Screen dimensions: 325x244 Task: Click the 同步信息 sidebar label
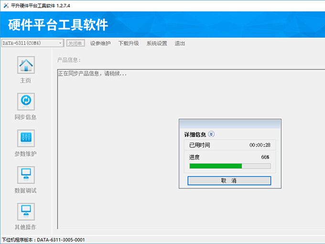[25, 117]
